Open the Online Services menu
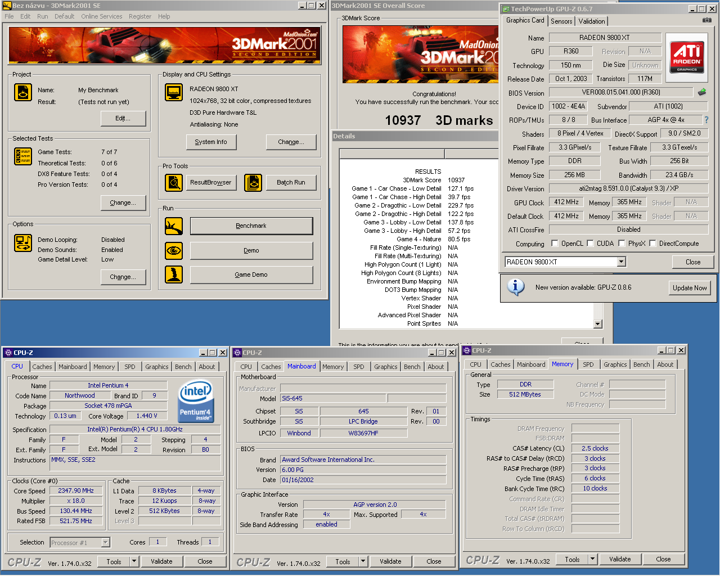This screenshot has width=720, height=576. click(102, 16)
